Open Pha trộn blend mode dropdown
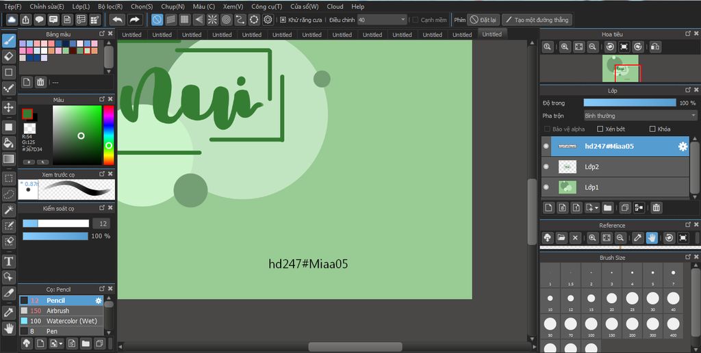This screenshot has height=353, width=701. coord(640,116)
